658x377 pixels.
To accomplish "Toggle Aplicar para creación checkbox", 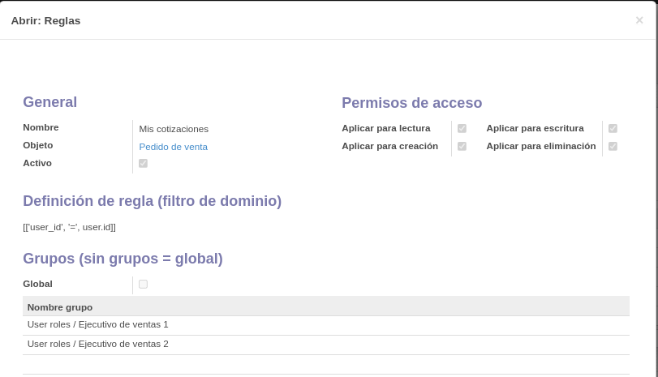I will (x=462, y=146).
